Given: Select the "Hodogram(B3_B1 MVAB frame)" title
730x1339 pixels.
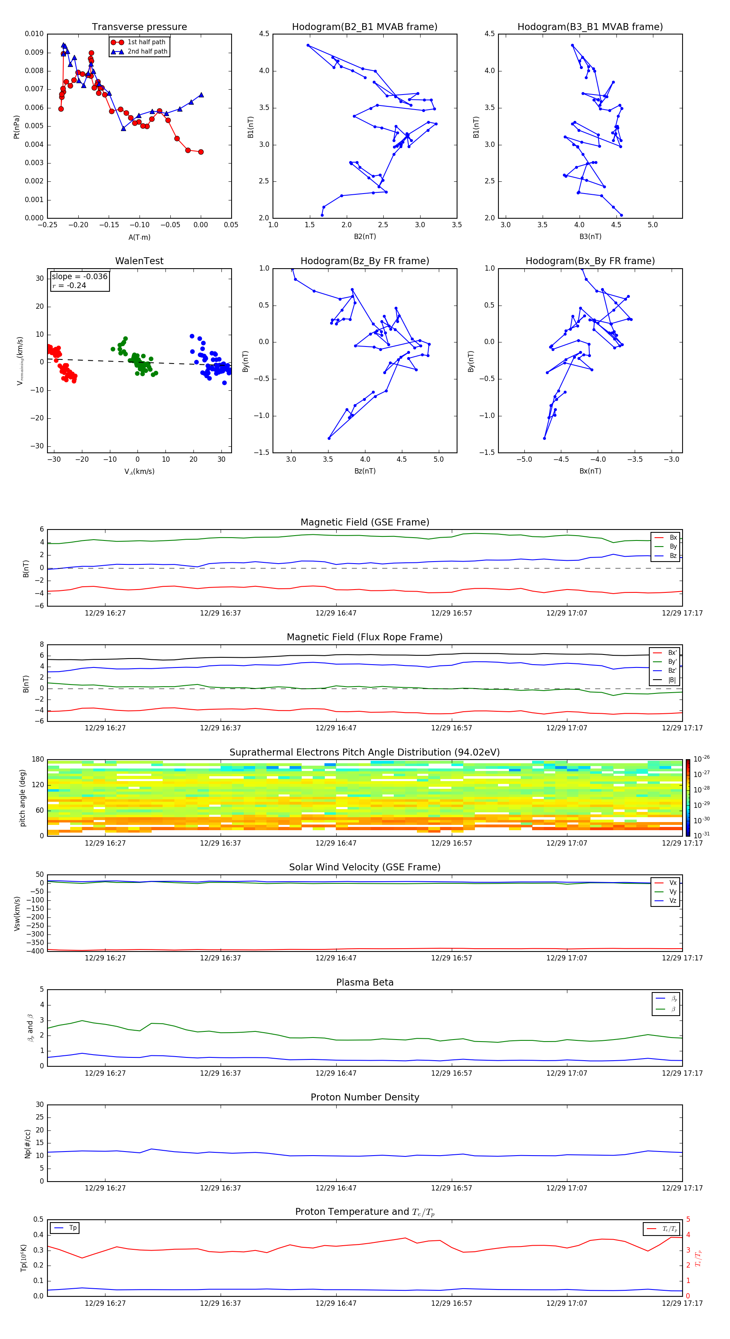Looking at the screenshot, I should [590, 26].
